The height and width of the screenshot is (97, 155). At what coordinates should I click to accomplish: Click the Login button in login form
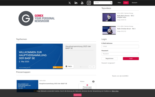point(131,58)
